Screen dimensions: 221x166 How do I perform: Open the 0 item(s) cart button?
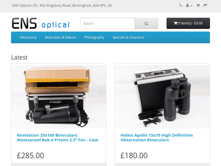point(188,23)
